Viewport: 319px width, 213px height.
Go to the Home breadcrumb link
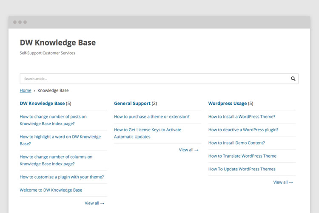26,90
